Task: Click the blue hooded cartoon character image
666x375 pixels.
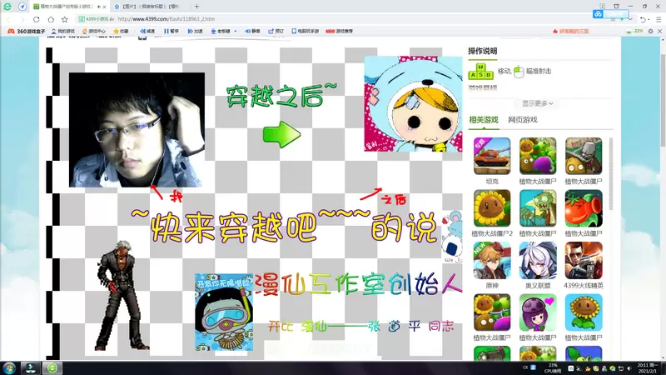Action: [413, 103]
